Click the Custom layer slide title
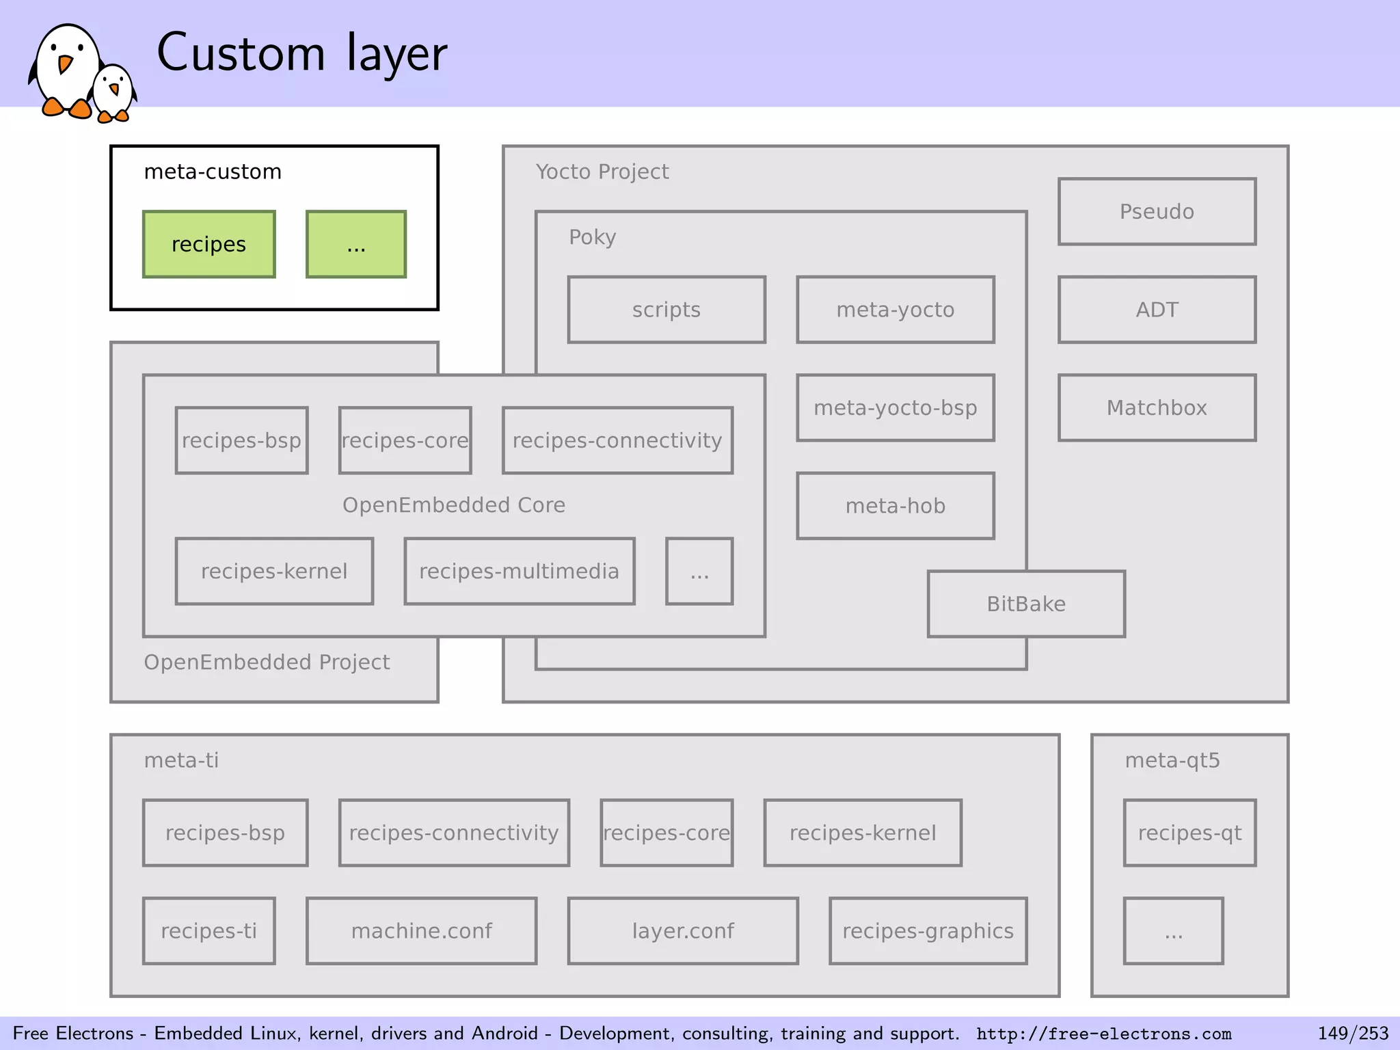This screenshot has width=1400, height=1050. pos(301,53)
